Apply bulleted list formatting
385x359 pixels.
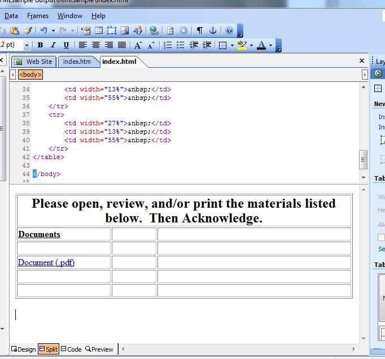(x=181, y=45)
